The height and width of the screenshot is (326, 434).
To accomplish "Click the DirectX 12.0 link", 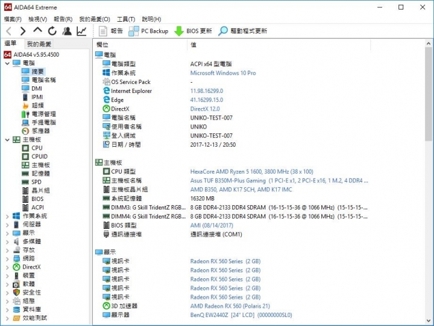I will click(205, 109).
